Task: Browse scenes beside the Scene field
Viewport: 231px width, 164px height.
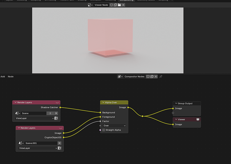Action: pyautogui.click(x=18, y=113)
